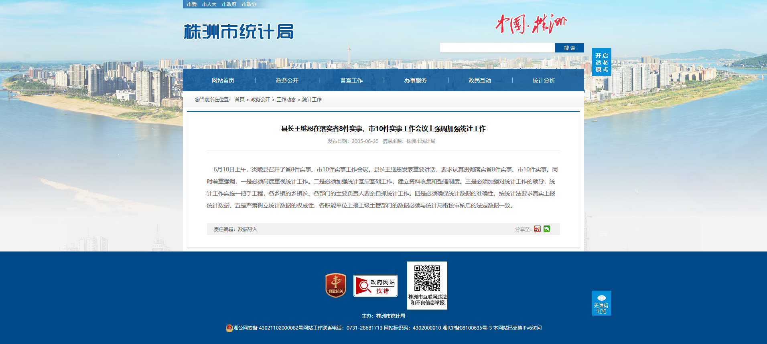This screenshot has height=344, width=767.
Task: Go to 办事服务 in navigation bar
Action: (x=416, y=80)
